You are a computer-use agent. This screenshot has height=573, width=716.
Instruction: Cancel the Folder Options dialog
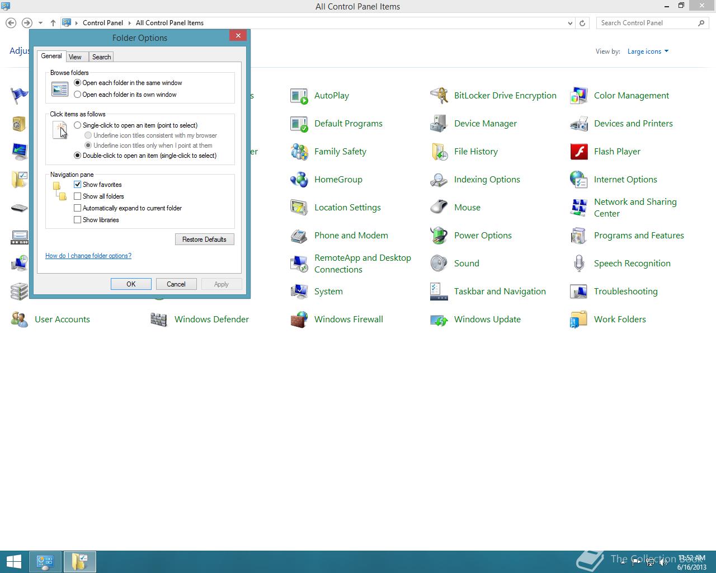coord(176,284)
